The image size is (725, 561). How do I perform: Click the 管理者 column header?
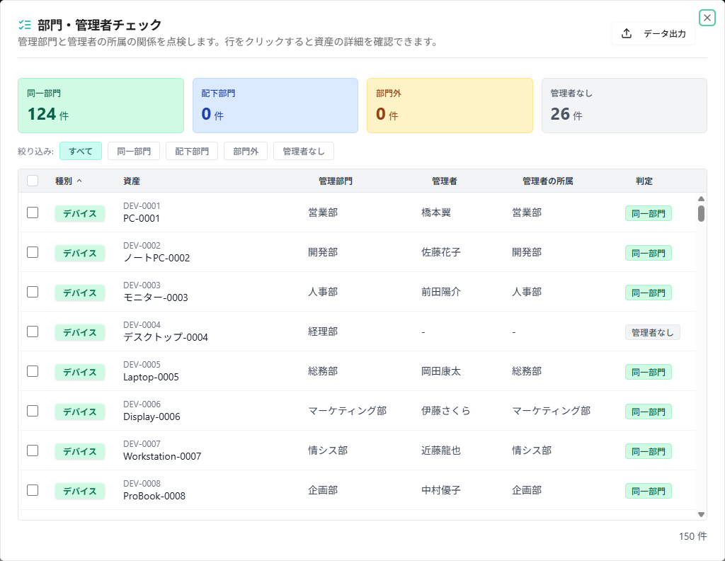pyautogui.click(x=445, y=181)
